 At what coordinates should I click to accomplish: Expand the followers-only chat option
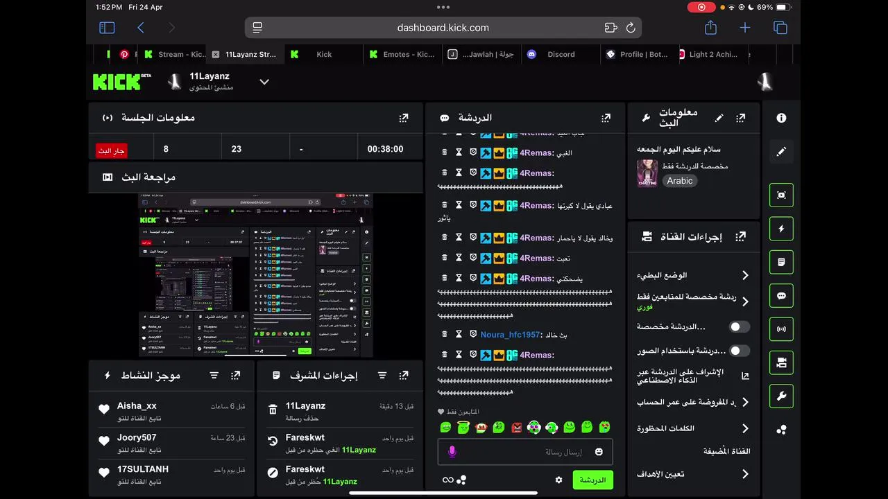tap(745, 301)
